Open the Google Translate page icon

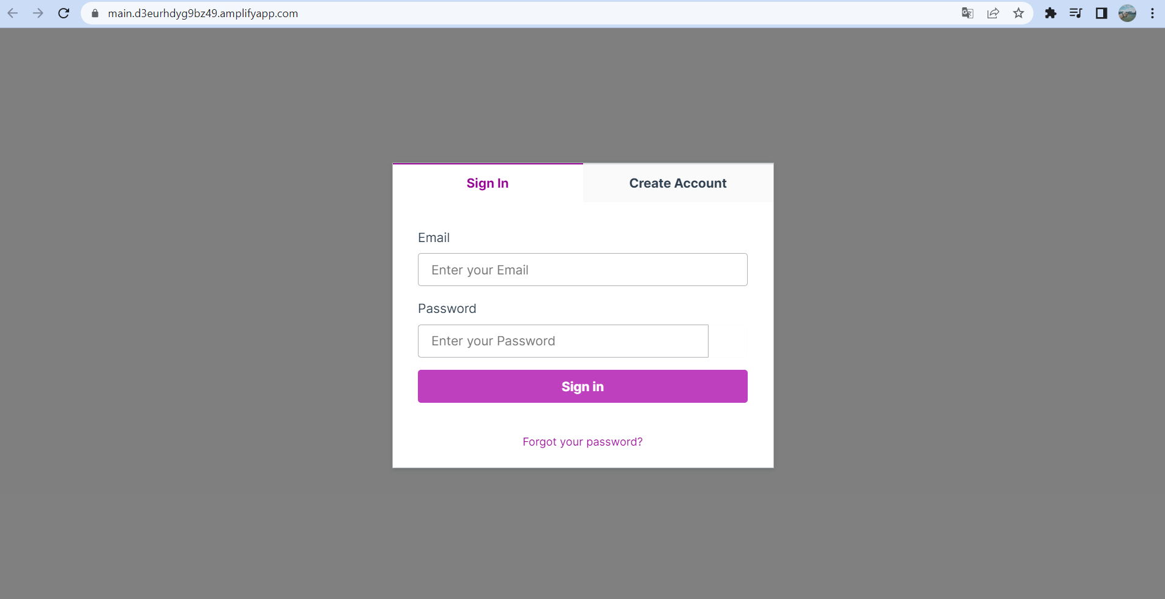pos(967,13)
